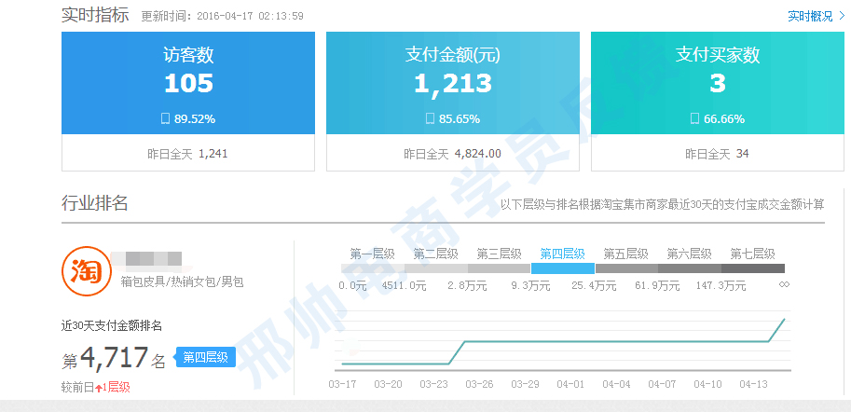The height and width of the screenshot is (412, 851).
Task: Select the 第一层级 tier tab
Action: coord(372,254)
